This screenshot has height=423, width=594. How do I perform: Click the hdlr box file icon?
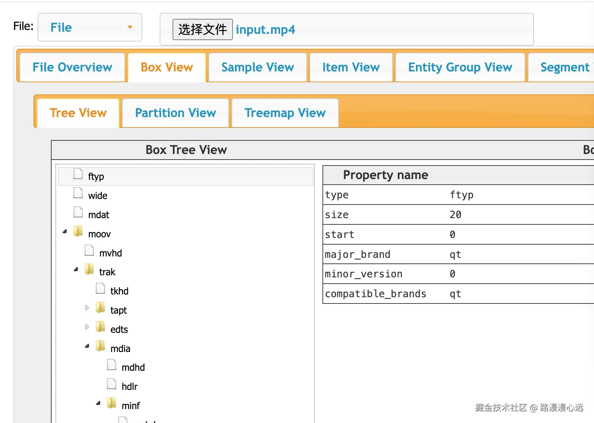pos(112,384)
